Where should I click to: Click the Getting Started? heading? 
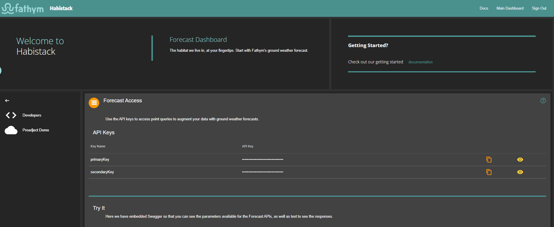pos(368,45)
